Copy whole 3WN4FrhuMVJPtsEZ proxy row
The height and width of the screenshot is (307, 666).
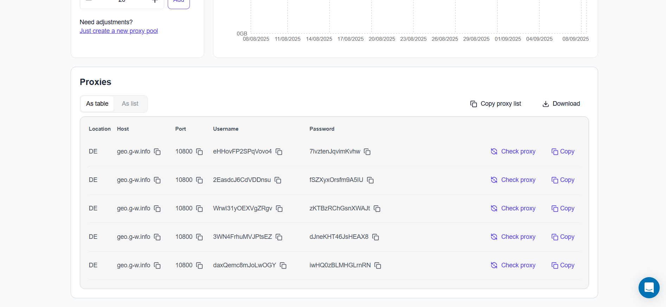click(x=563, y=237)
